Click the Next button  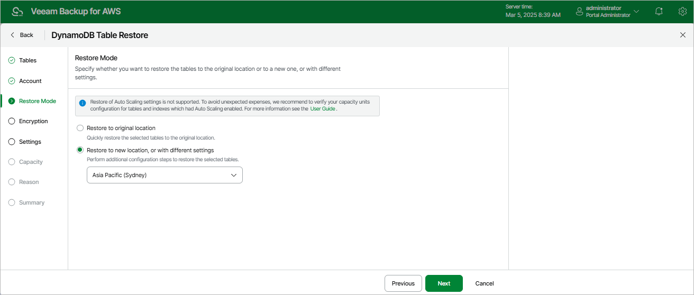point(444,283)
